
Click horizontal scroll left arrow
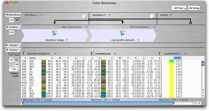pos(195,103)
